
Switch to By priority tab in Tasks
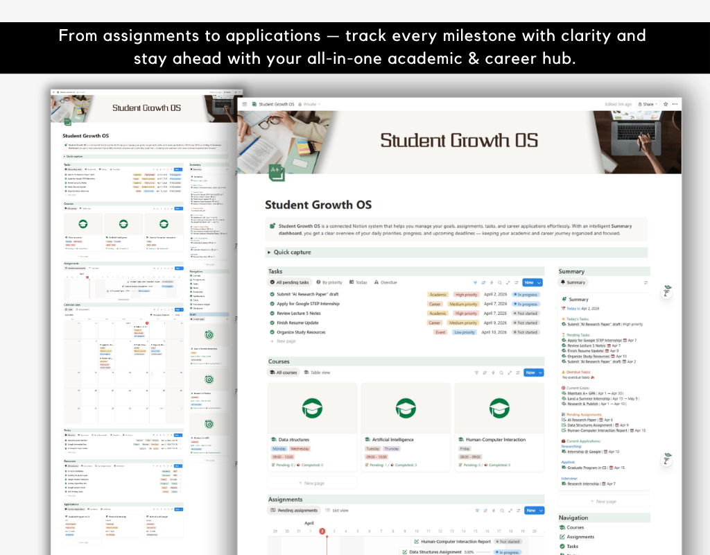[329, 282]
